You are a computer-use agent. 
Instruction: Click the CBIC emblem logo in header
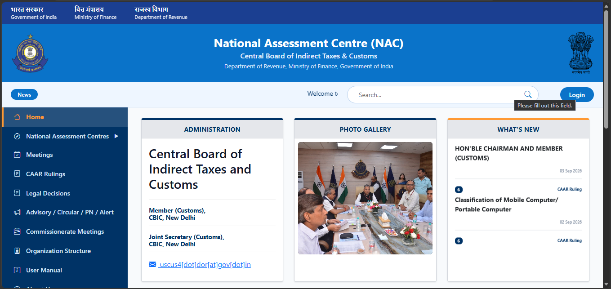(x=30, y=53)
